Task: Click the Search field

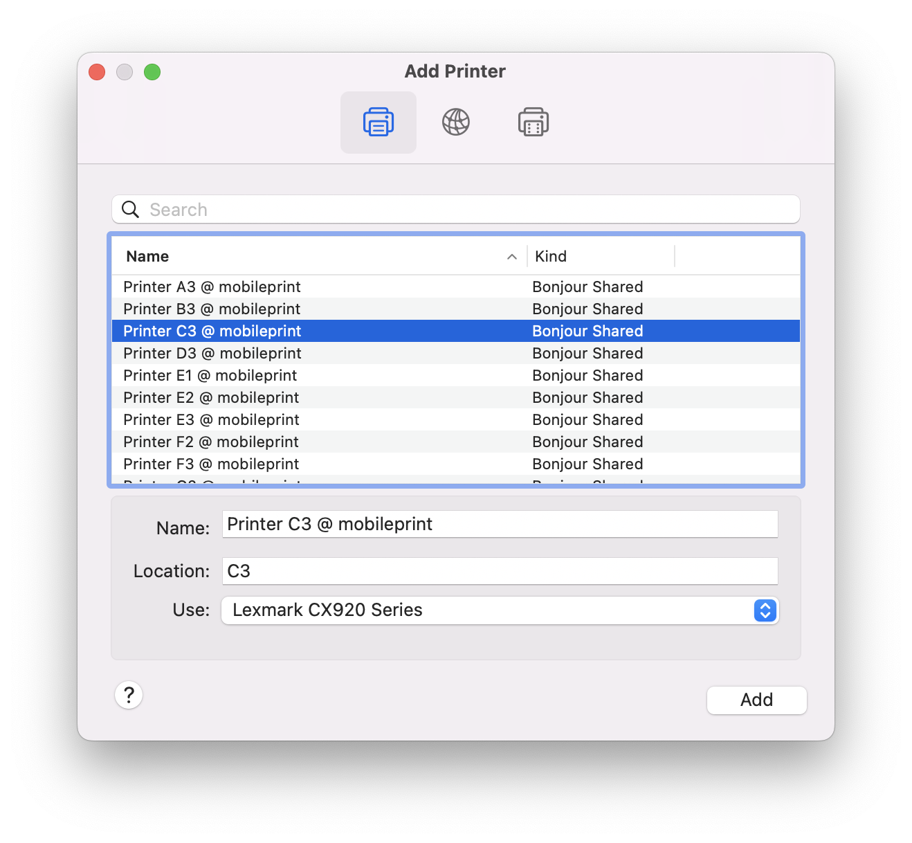Action: [456, 209]
